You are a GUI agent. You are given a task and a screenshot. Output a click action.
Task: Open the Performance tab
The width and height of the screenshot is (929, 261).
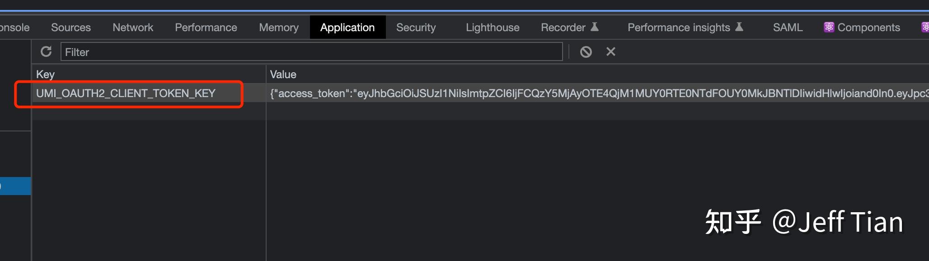tap(206, 28)
